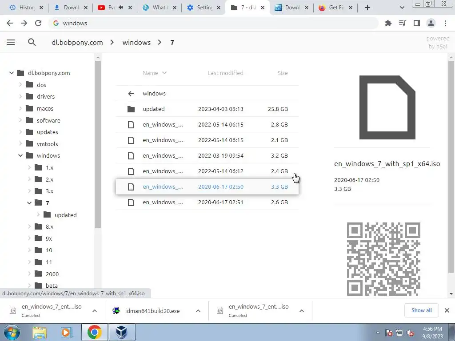Image resolution: width=455 pixels, height=341 pixels.
Task: Click the back arrow to windows folder
Action: (131, 93)
